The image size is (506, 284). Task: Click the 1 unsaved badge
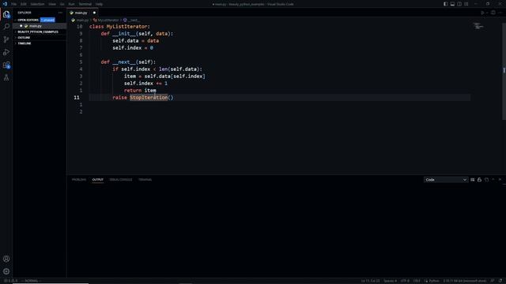tap(47, 20)
